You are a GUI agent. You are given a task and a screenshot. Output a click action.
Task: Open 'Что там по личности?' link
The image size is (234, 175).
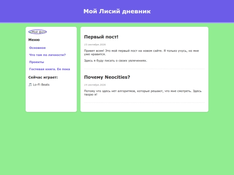click(x=48, y=55)
